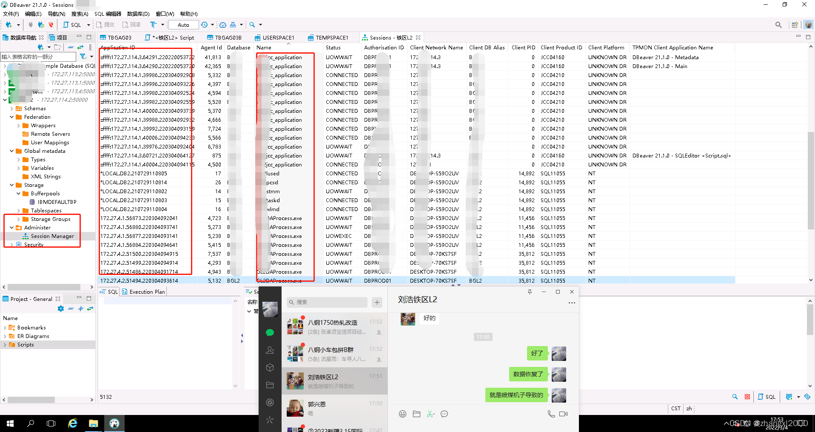
Task: Switch to the TBGAG03 editor tab
Action: click(116, 37)
